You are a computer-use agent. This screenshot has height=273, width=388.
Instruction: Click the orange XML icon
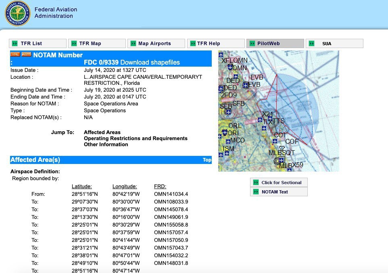pos(15,54)
